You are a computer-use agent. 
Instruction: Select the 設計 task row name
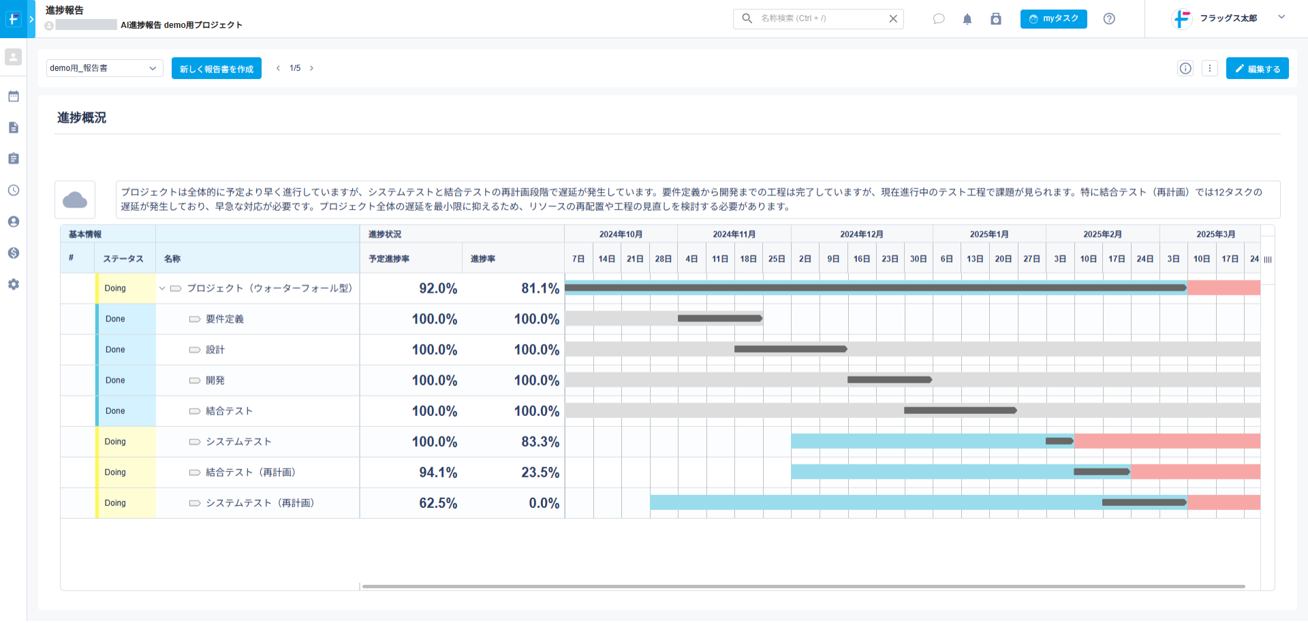215,350
